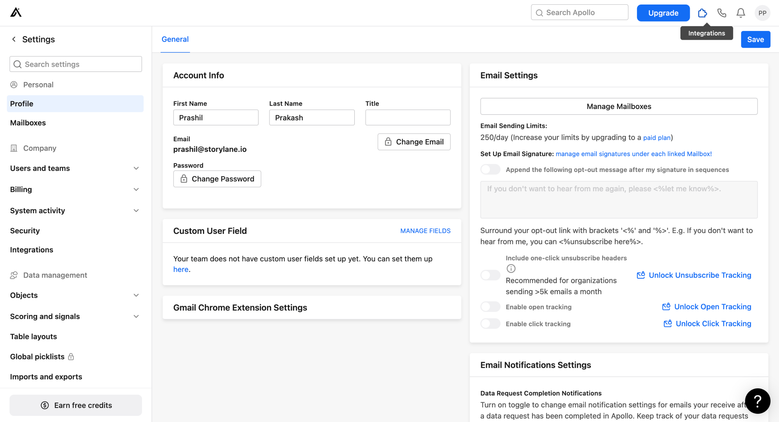Click the info icon for unsubscribe headers
Screen dimensions: 779x422
click(x=511, y=269)
